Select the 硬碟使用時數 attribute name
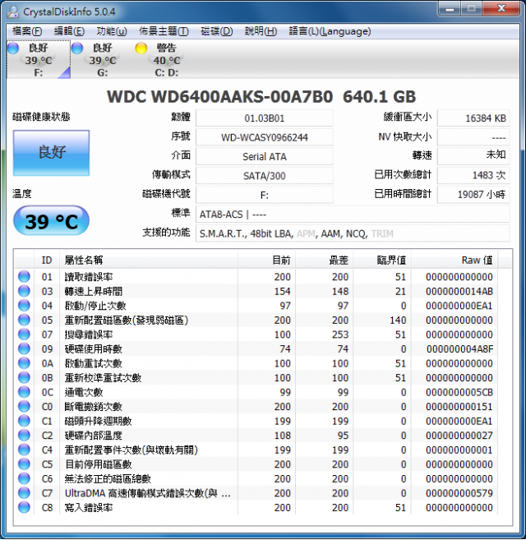 [x=94, y=349]
